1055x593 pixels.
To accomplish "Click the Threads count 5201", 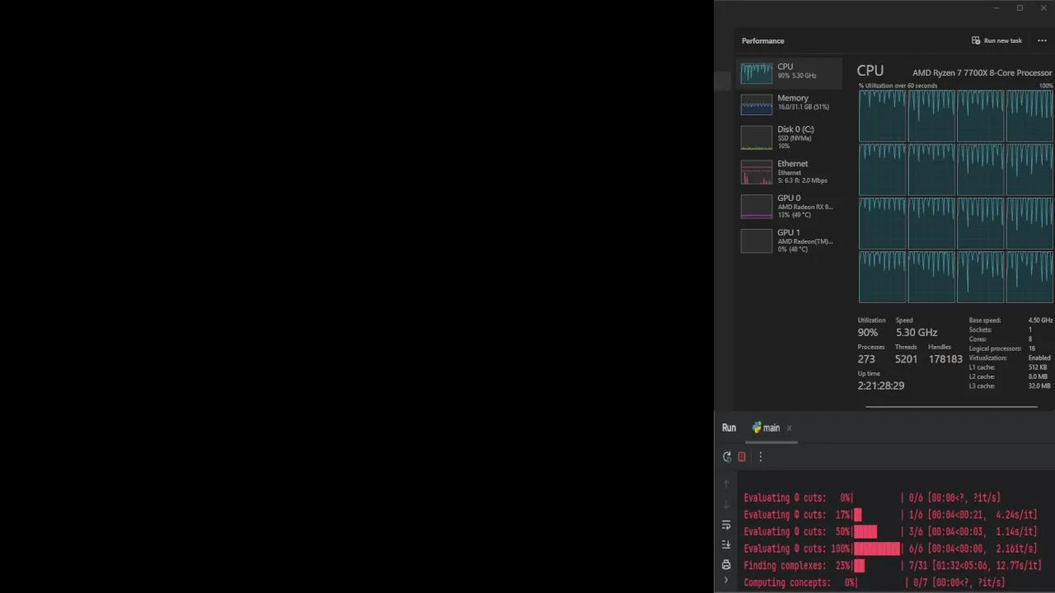I will (906, 359).
